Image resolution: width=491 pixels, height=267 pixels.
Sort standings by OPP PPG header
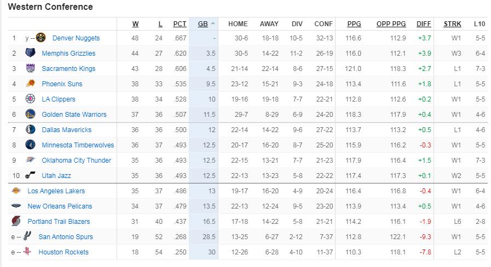pos(391,24)
